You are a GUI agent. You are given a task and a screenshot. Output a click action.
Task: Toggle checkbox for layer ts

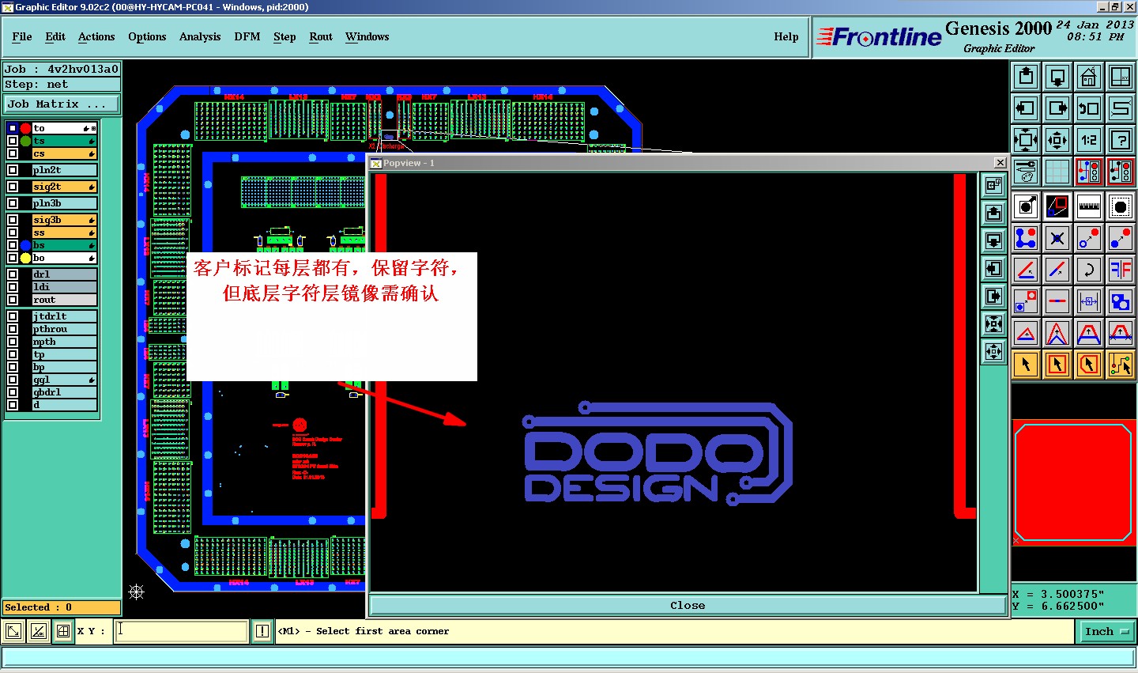click(13, 141)
